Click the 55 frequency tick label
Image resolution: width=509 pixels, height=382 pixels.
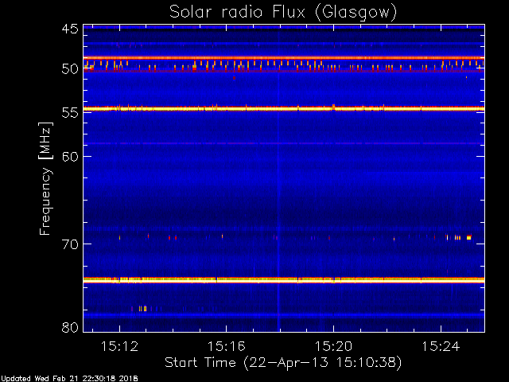70,113
